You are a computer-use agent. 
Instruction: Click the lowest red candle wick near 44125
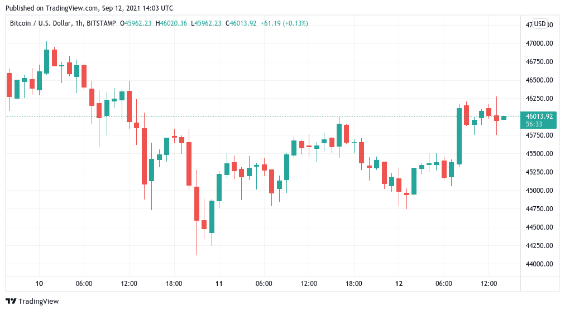point(197,238)
